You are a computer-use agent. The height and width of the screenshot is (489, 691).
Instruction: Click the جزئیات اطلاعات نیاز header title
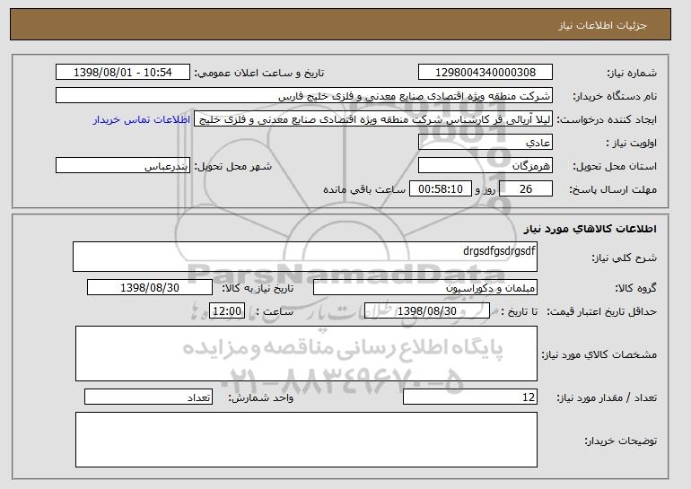(602, 25)
